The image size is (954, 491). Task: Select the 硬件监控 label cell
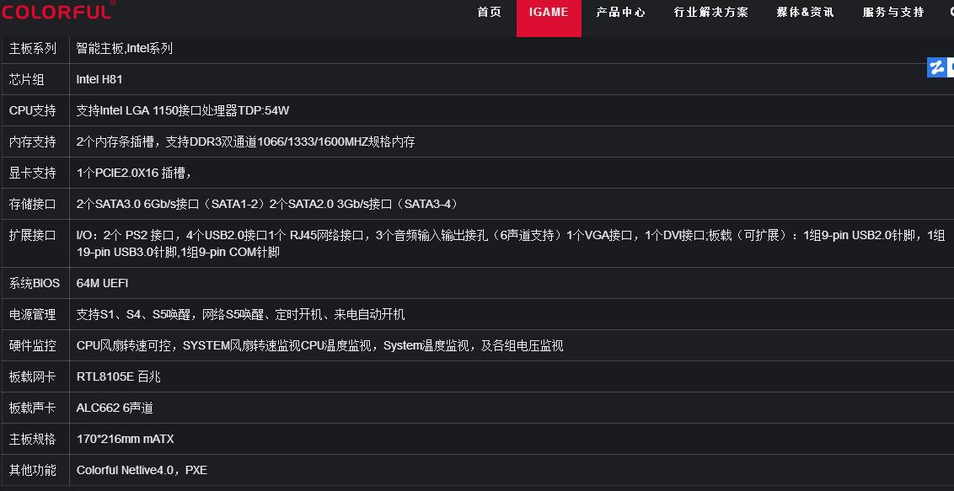tap(35, 346)
